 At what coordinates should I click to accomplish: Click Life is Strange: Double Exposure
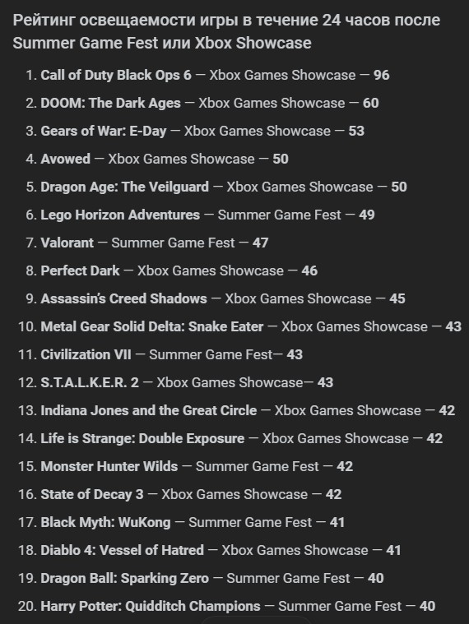(142, 438)
